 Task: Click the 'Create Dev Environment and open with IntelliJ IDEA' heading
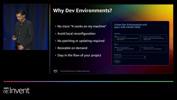130,26
